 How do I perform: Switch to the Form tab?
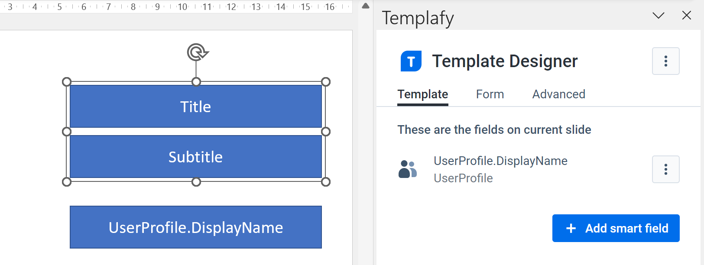(490, 94)
